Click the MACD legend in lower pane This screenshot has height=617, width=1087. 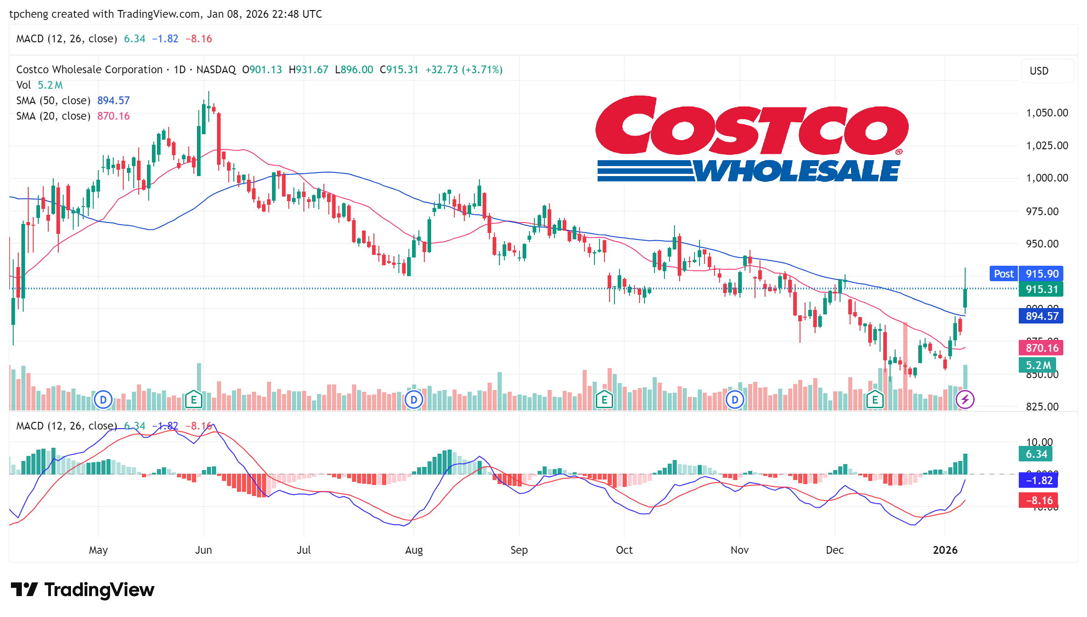66,426
